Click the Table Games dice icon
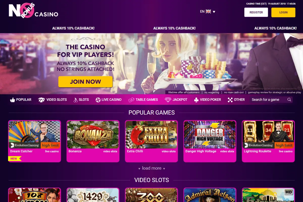Viewport: 303px width, 202px height. (x=131, y=100)
